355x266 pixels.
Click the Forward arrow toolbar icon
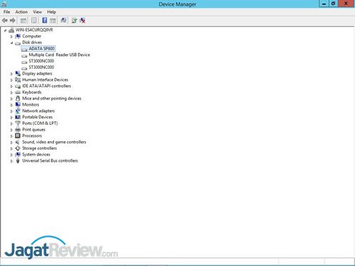pos(13,21)
